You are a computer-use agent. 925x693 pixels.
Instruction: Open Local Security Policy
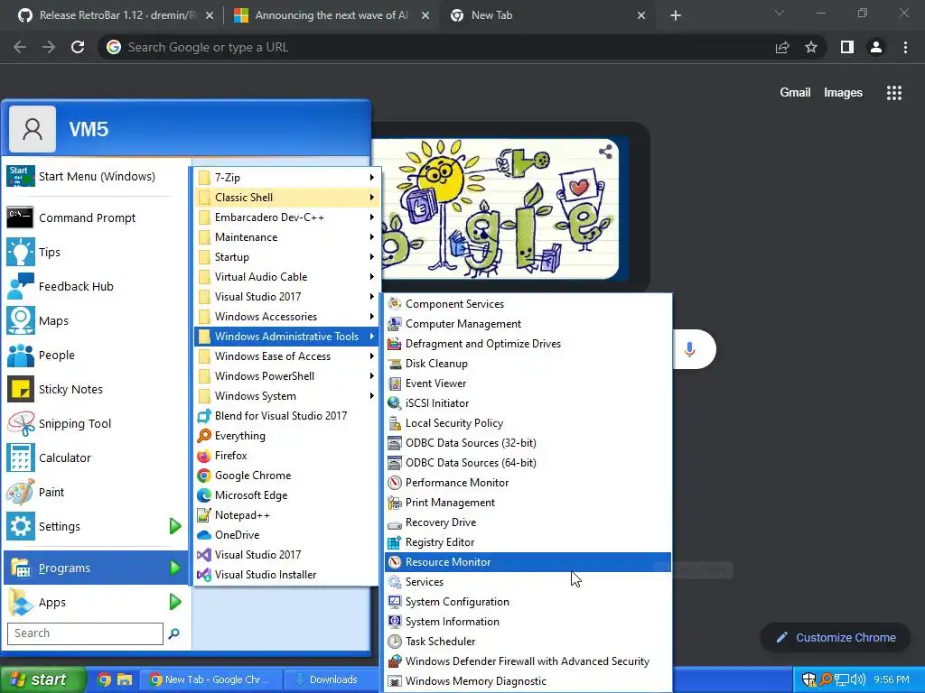pyautogui.click(x=528, y=423)
